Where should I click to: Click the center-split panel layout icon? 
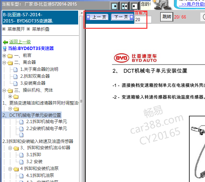coord(125,6)
